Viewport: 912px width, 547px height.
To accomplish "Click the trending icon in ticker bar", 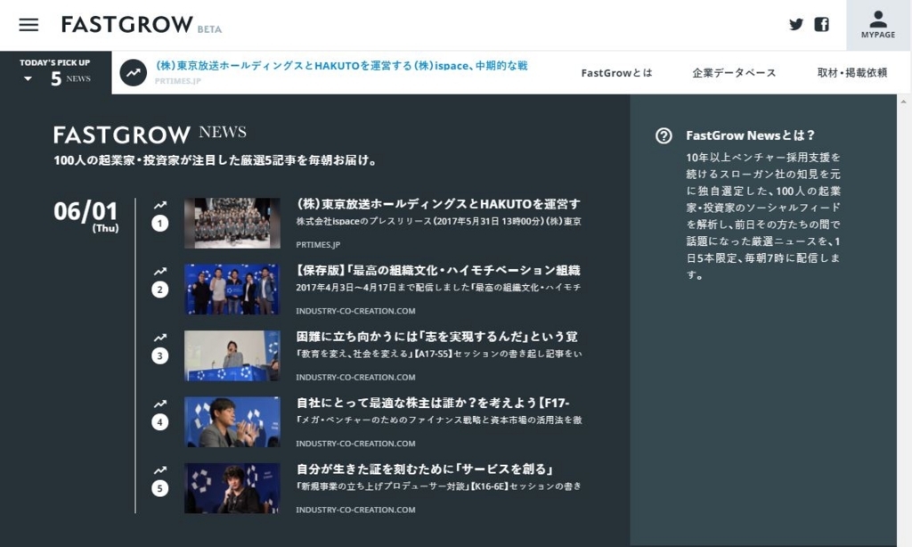I will (x=134, y=73).
